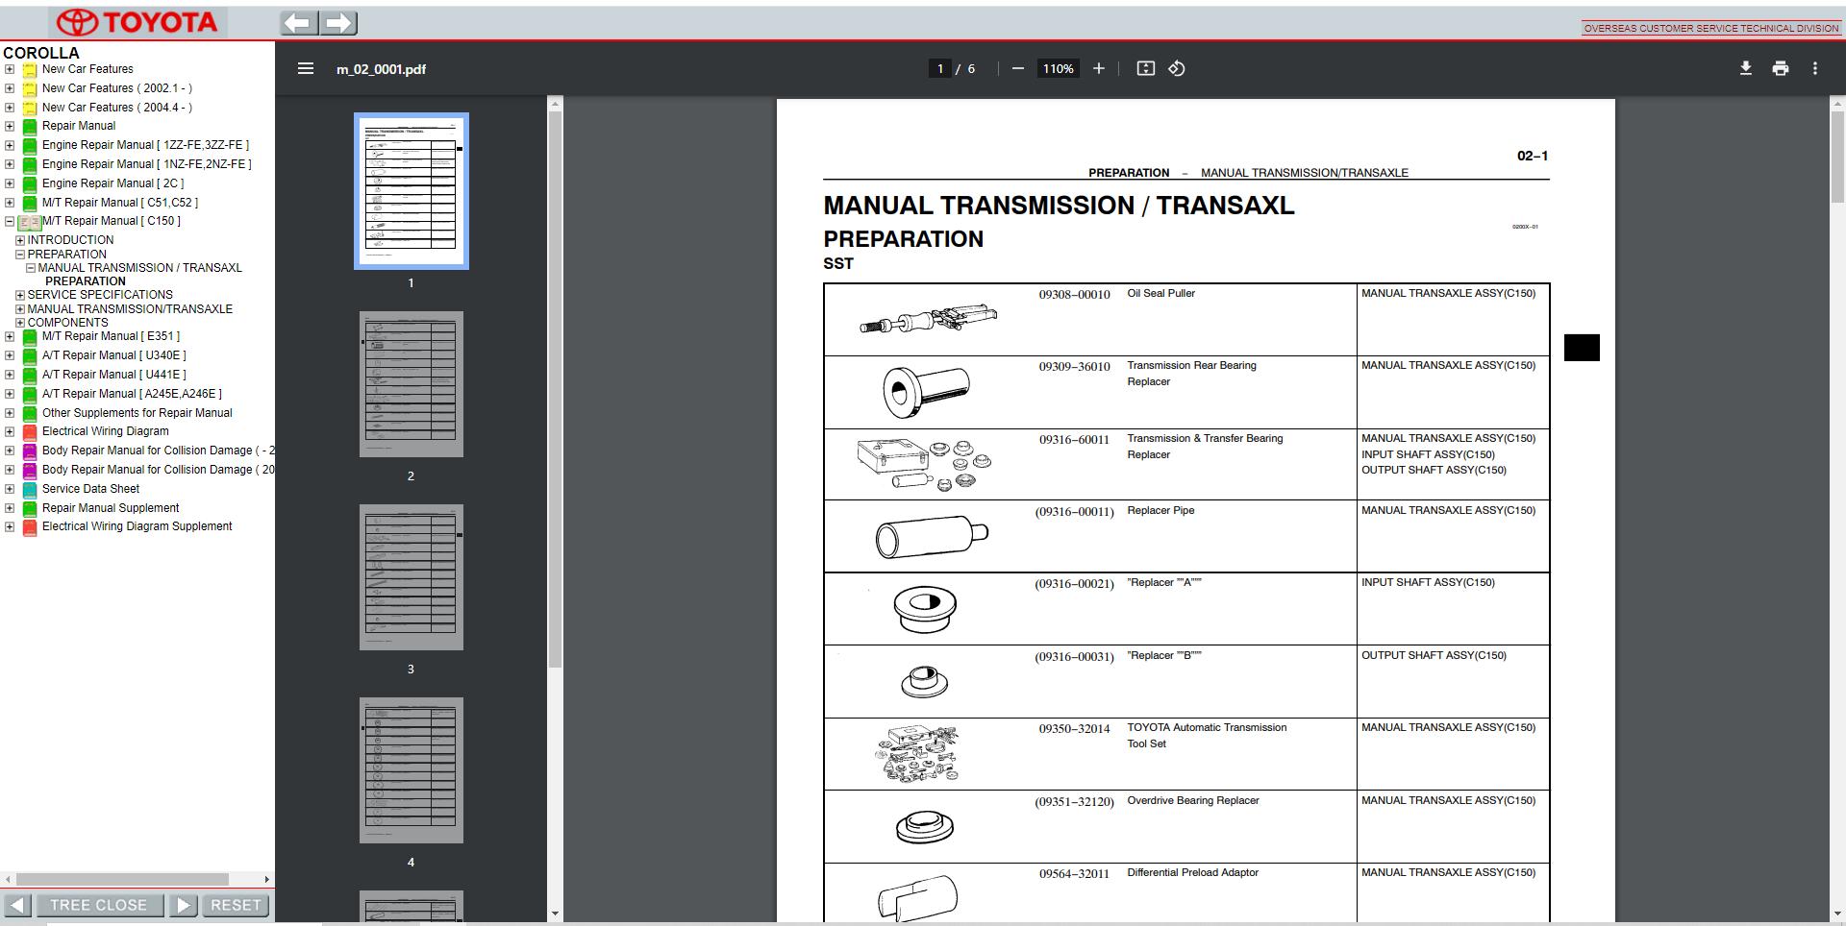
Task: Click red book icon for Electrical Wiring Diagram
Action: tap(30, 432)
